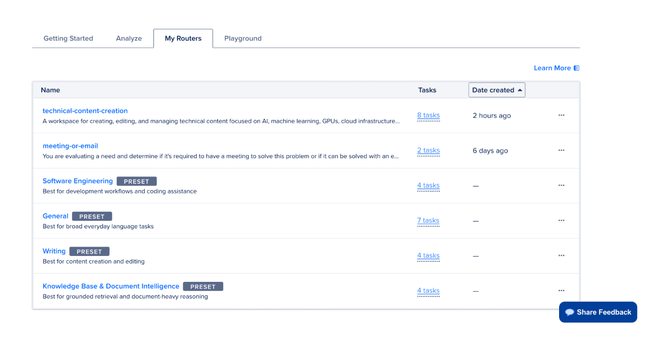Open Knowledge Base & Document Intelligence router
Image resolution: width=654 pixels, height=342 pixels.
click(x=111, y=286)
